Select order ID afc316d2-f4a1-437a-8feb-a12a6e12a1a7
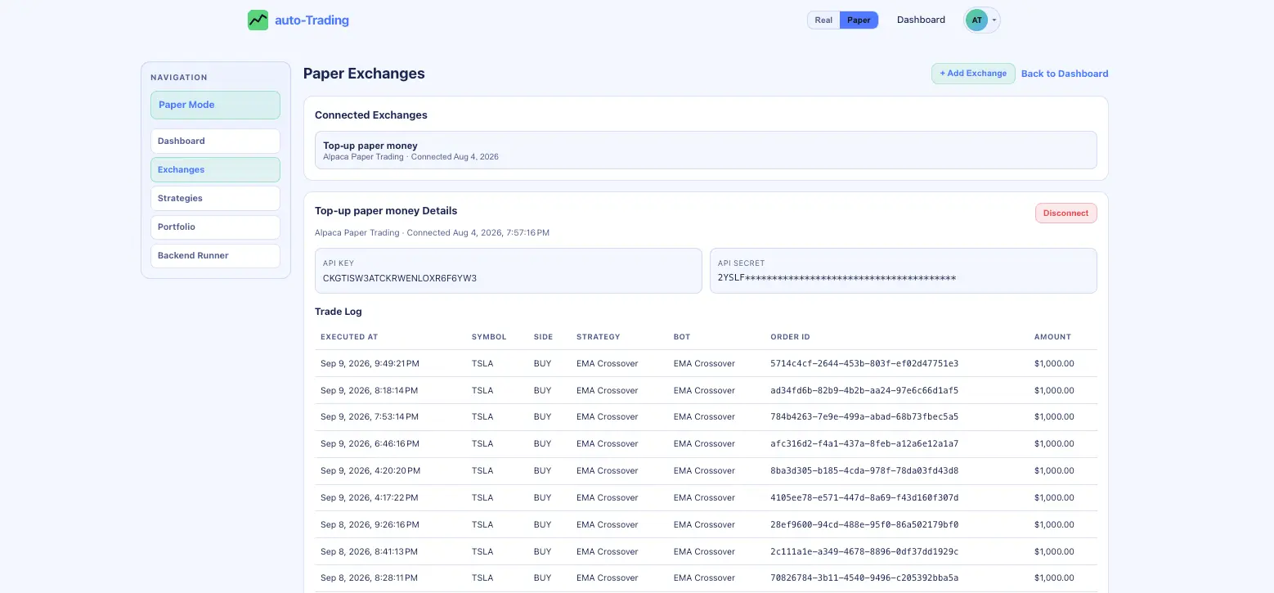1274x593 pixels. coord(864,444)
